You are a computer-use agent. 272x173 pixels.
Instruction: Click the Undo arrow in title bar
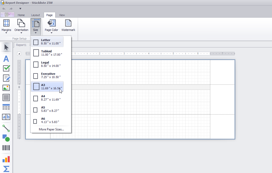[4, 9]
